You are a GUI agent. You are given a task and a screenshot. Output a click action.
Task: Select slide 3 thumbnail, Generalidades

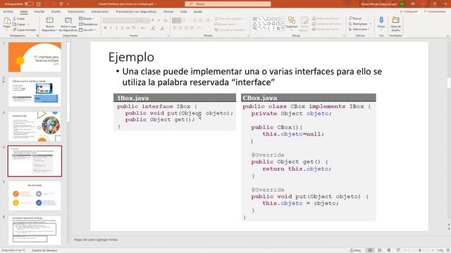(35, 126)
